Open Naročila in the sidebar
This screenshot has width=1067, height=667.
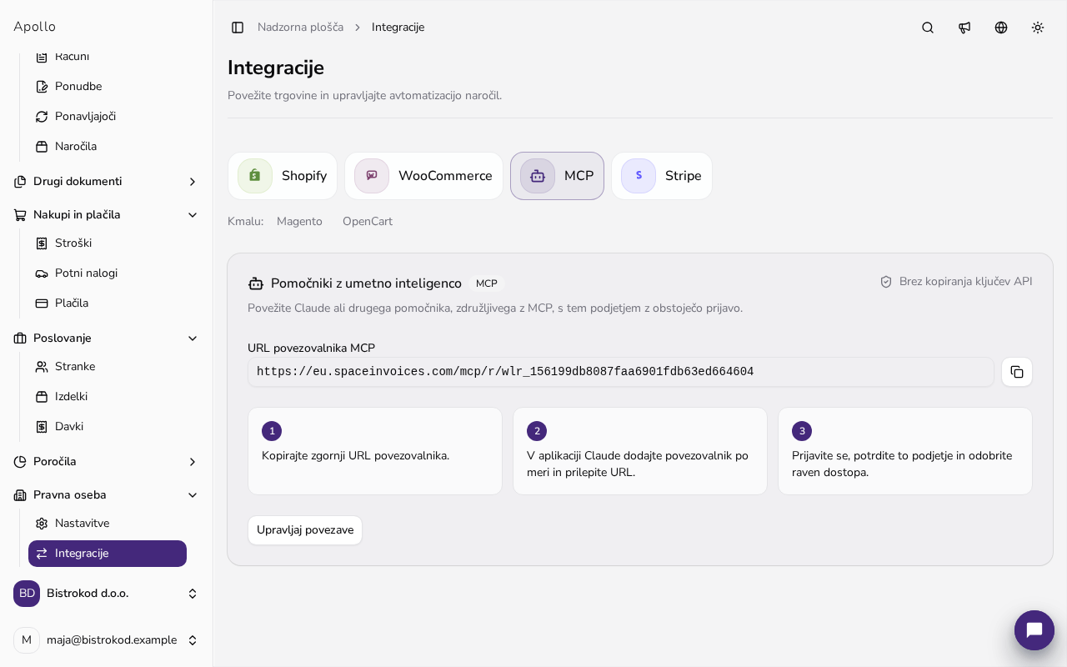[x=108, y=147]
